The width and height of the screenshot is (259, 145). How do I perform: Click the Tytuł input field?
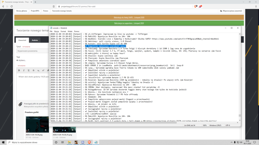point(33,51)
